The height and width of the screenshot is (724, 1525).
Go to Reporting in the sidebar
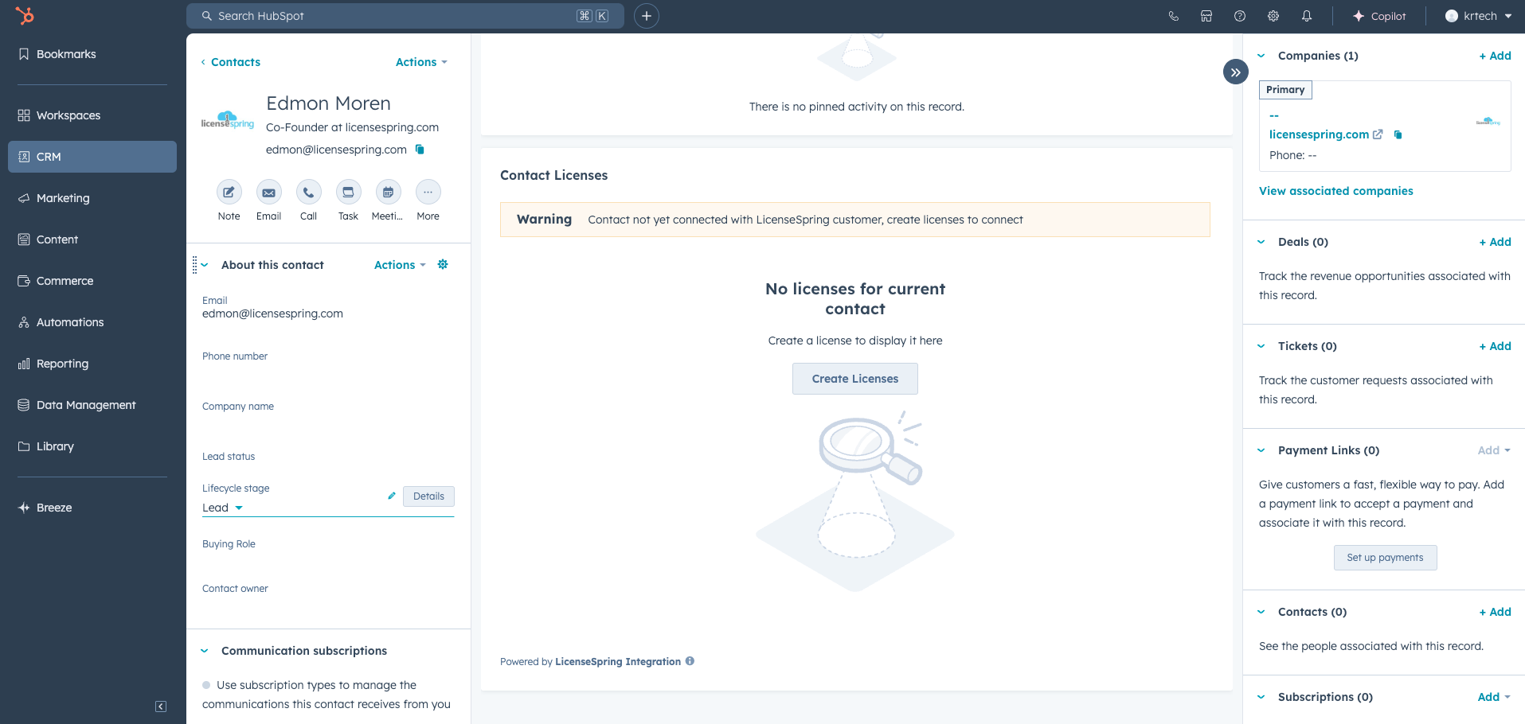[x=62, y=364]
